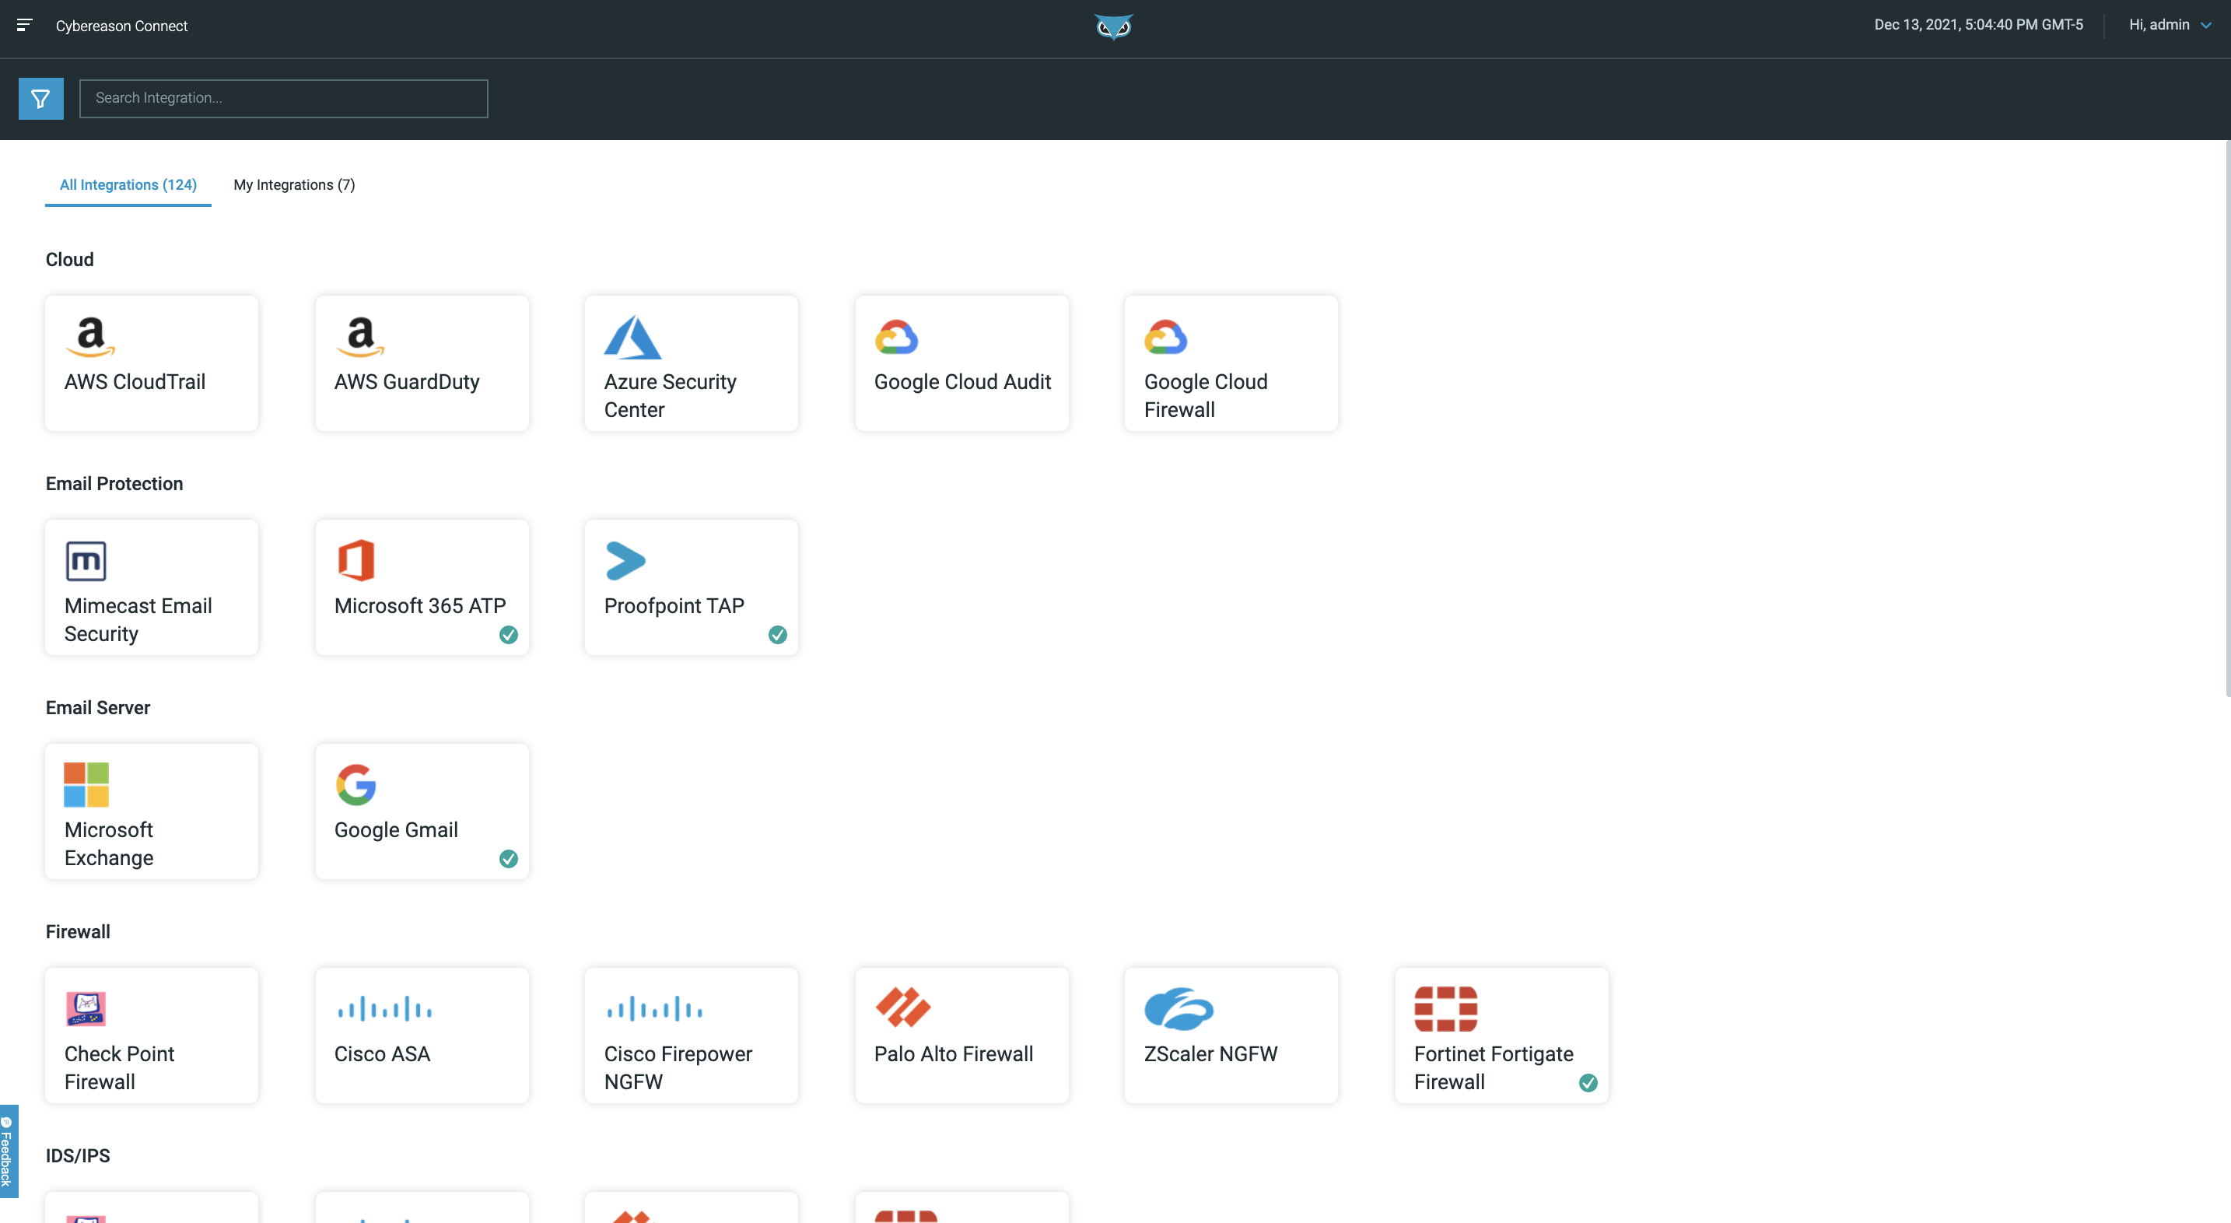Click the Google Cloud Firewall logo
The height and width of the screenshot is (1223, 2231).
pos(1166,337)
